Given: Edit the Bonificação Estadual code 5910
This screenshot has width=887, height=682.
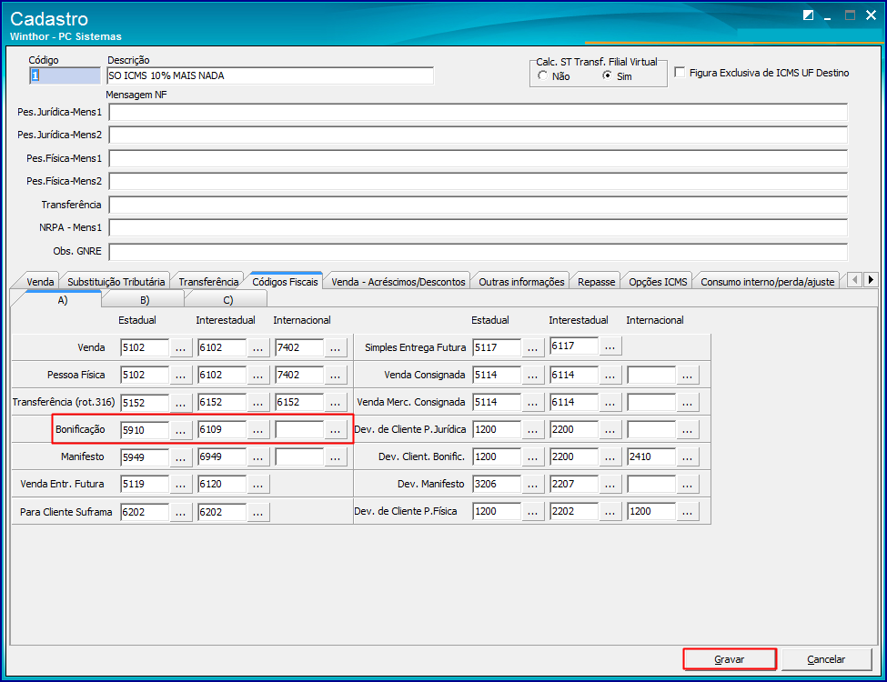Looking at the screenshot, I should pos(145,430).
